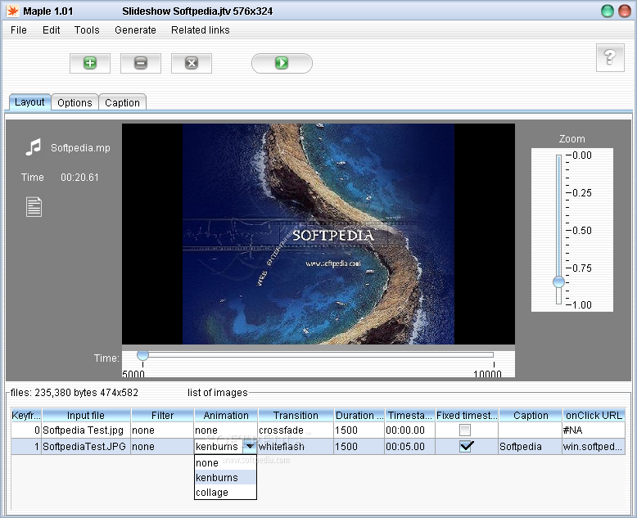Uncheck Fixed timestamp for SoftpediaTest.JPG row
The height and width of the screenshot is (518, 637).
pyautogui.click(x=466, y=447)
